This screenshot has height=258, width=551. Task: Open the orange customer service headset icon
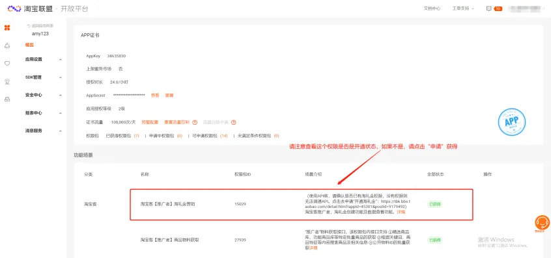point(543,223)
